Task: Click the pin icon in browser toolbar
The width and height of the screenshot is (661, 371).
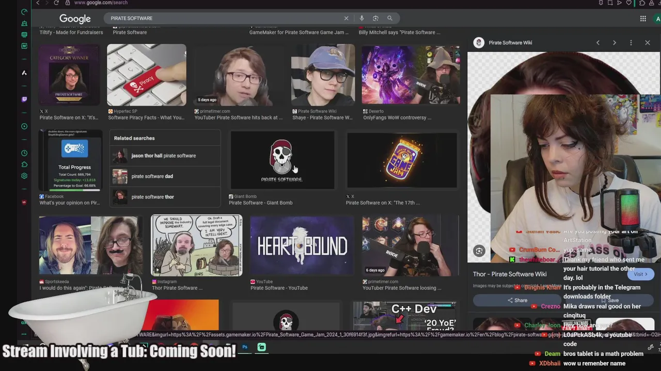Action: pos(601,3)
